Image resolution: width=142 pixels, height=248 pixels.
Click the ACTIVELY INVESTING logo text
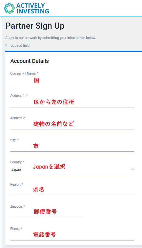click(33, 8)
